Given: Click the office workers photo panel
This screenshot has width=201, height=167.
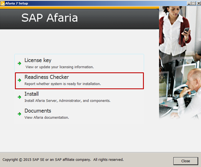Looking at the screenshot, I should (x=180, y=63).
